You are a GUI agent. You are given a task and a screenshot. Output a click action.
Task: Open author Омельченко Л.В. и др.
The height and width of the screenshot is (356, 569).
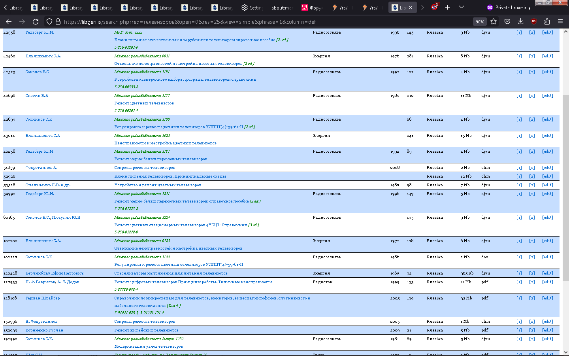[48, 185]
